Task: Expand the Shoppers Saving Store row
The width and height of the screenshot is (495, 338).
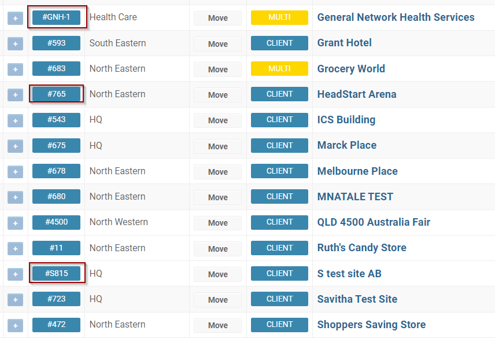Action: tap(15, 325)
